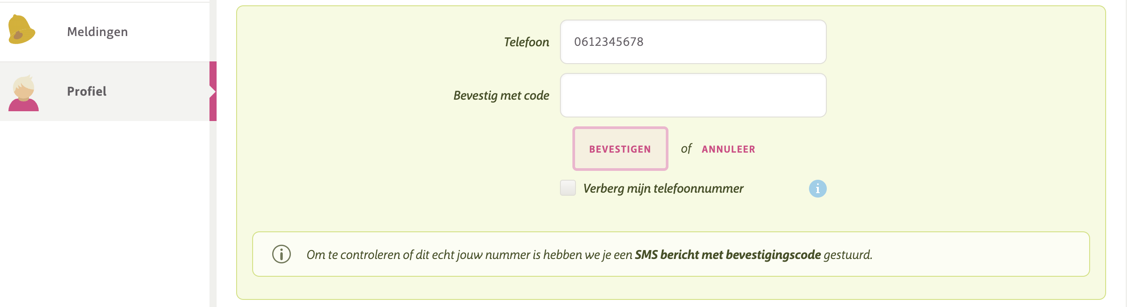
Task: Select the Profiel menu item
Action: (87, 91)
